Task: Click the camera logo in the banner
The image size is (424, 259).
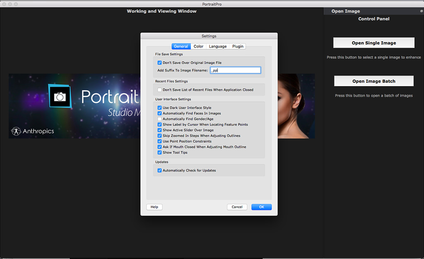Action: pyautogui.click(x=60, y=96)
